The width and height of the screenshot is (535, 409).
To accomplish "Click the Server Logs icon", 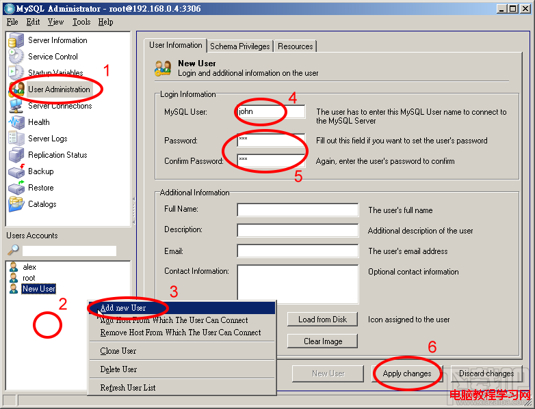I will (16, 139).
